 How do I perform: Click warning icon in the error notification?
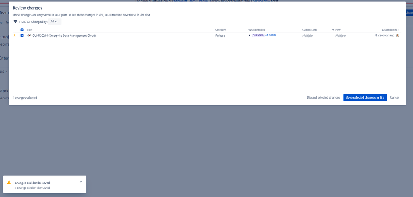coord(9,182)
